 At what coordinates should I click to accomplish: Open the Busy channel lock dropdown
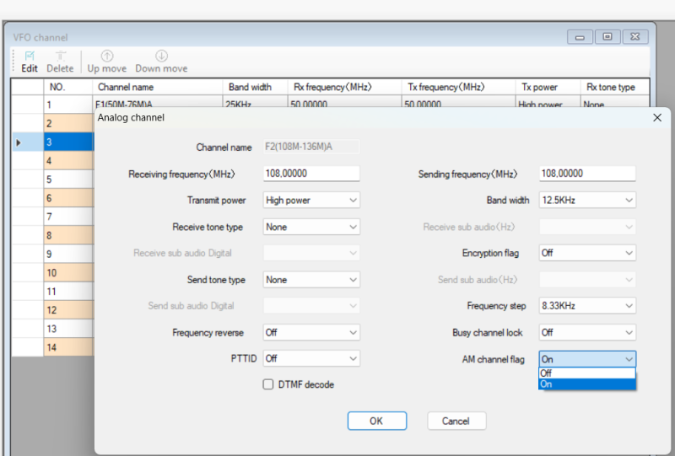pos(587,332)
